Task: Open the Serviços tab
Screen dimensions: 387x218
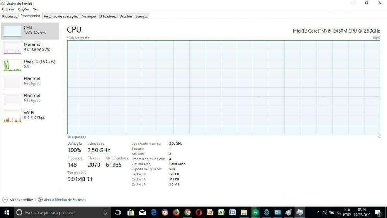Action: pyautogui.click(x=142, y=16)
